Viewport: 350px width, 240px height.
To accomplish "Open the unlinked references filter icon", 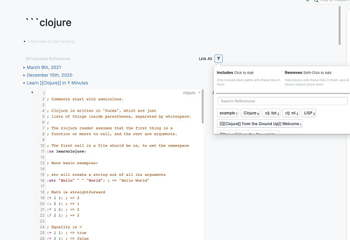I will click(x=219, y=59).
